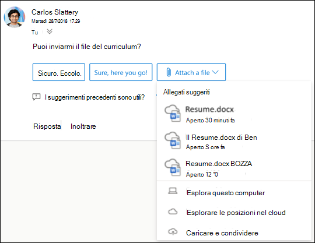The height and width of the screenshot is (243, 315).
Task: Click the cloud upload icon
Action: point(173,232)
